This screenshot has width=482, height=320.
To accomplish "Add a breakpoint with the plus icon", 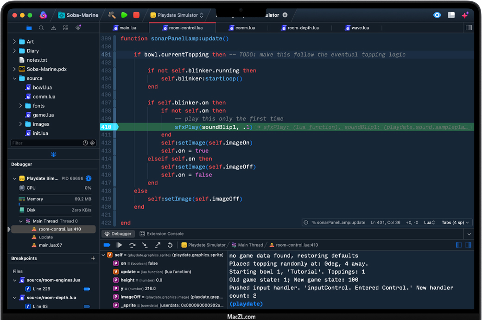I will pos(93,258).
